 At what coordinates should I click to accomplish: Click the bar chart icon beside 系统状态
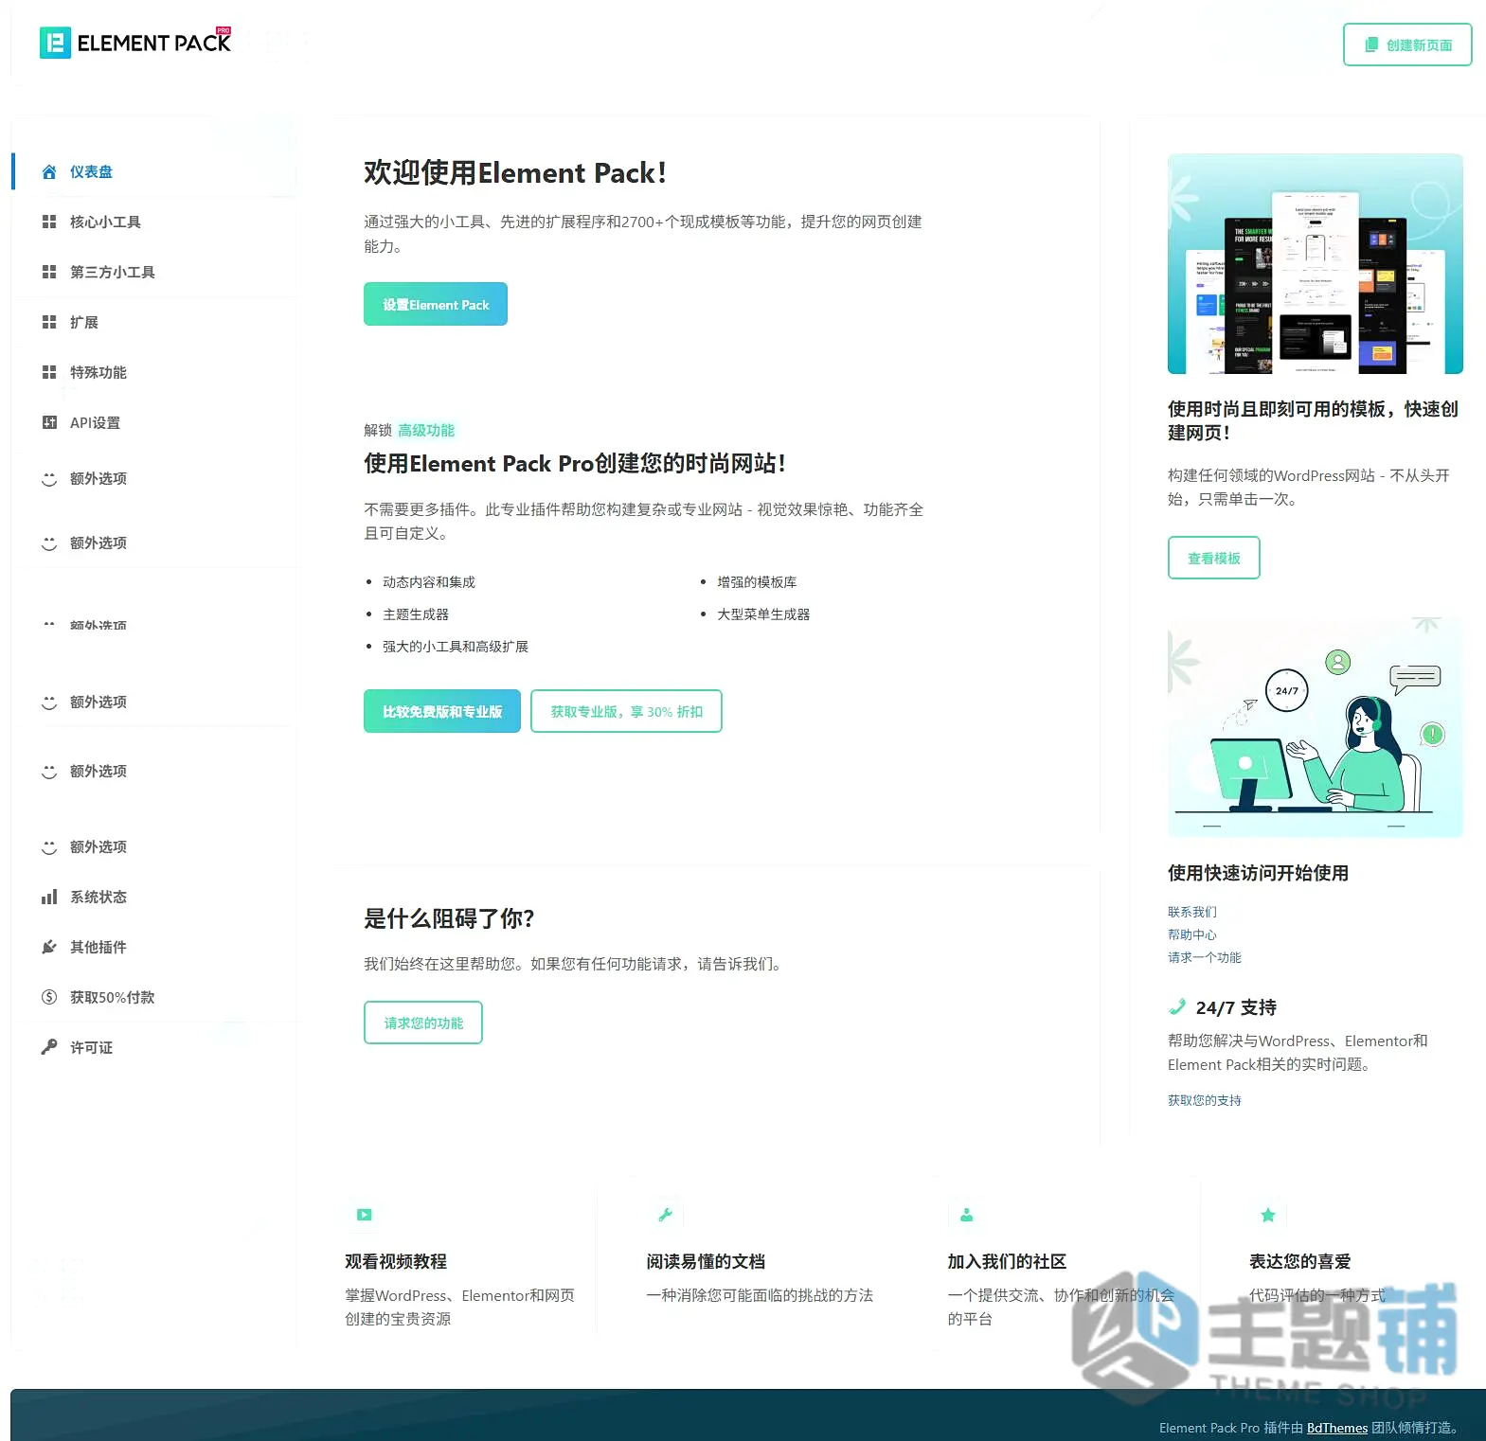[x=49, y=897]
